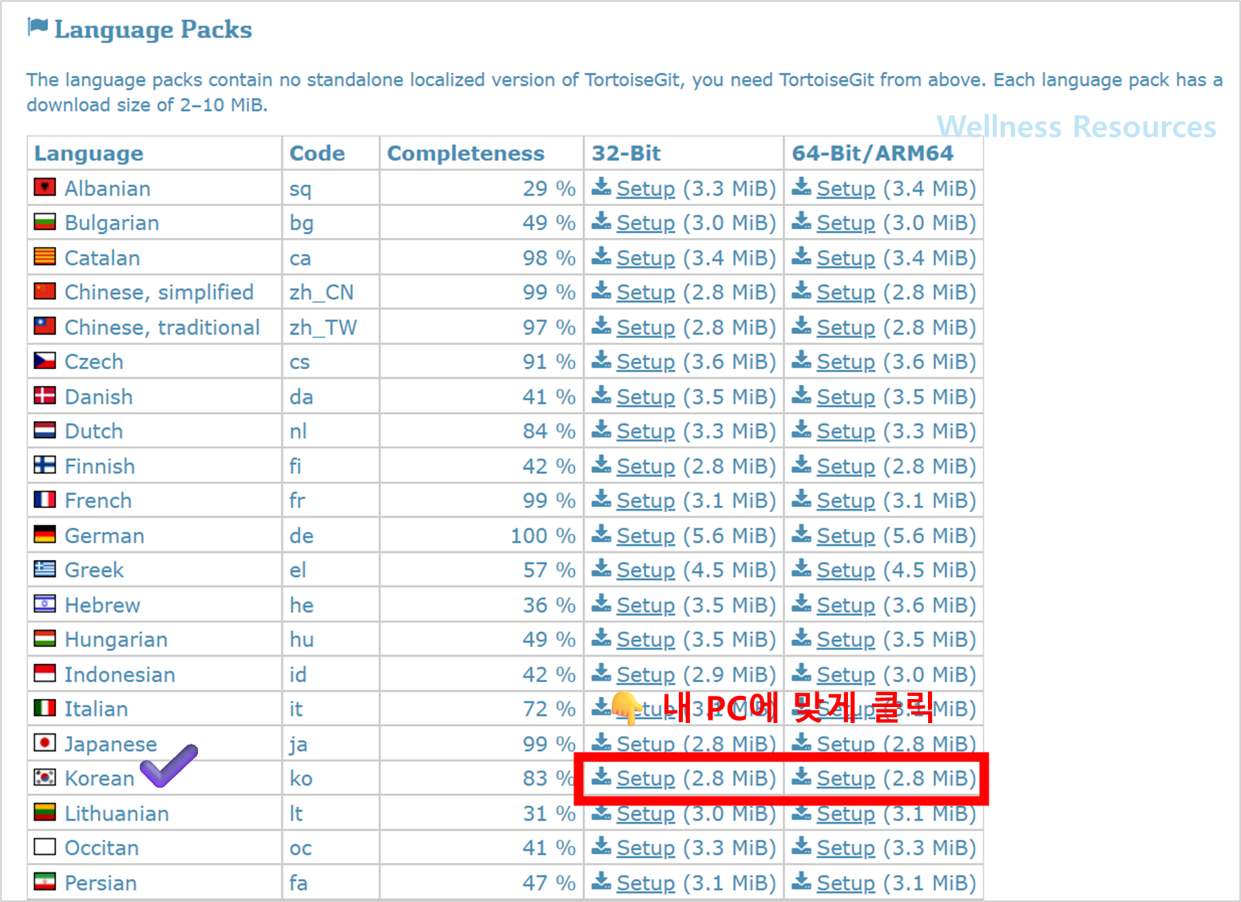Viewport: 1241px width, 902px height.
Task: Download Korean 64-Bit/ARM64 Setup link
Action: pyautogui.click(x=846, y=778)
